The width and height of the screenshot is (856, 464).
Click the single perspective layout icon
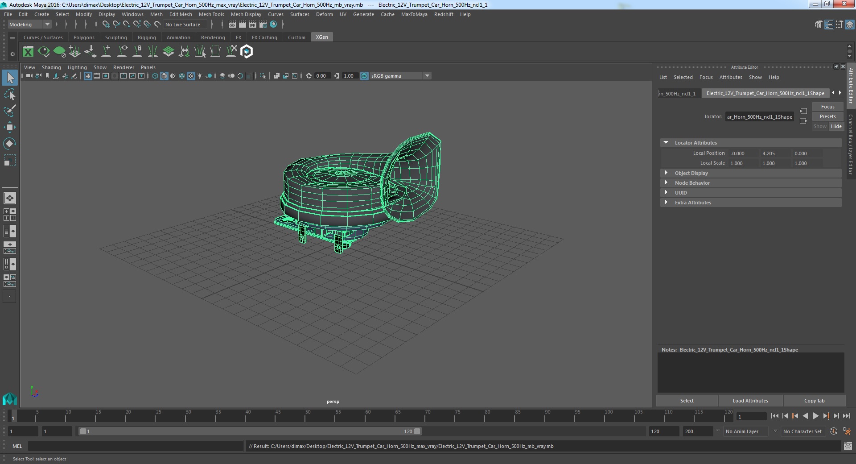coord(10,198)
